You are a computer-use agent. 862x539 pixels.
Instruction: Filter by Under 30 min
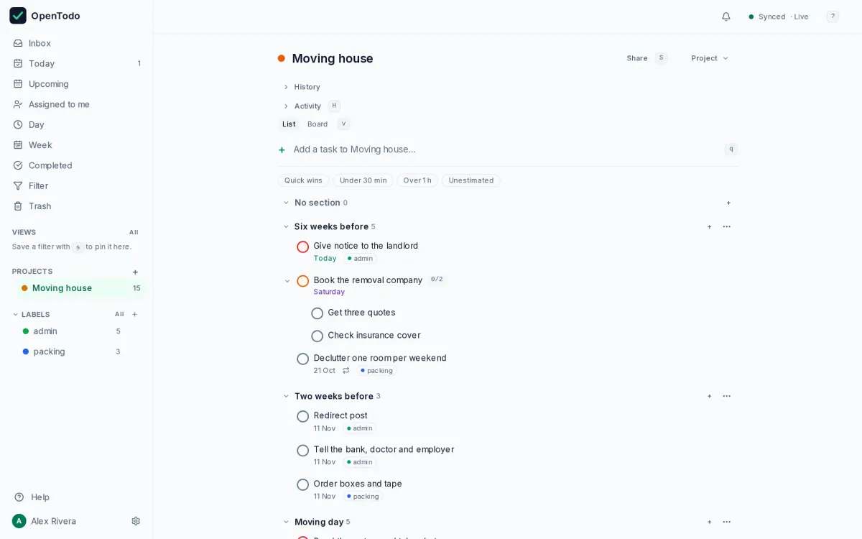(363, 180)
